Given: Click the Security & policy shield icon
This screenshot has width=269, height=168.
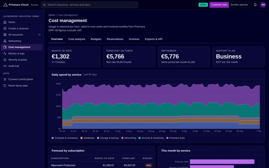Looking at the screenshot, I should pyautogui.click(x=5, y=60).
